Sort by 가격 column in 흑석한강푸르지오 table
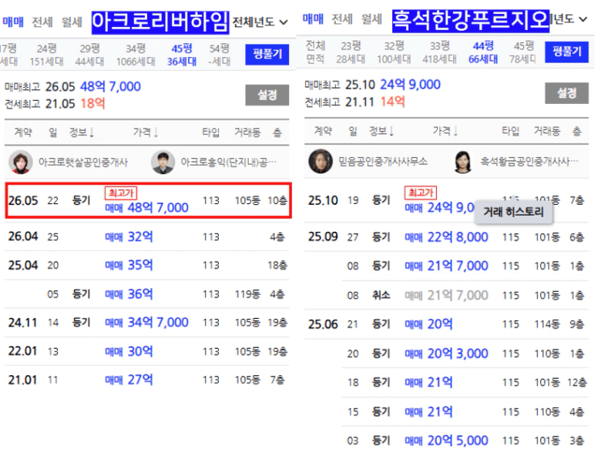This screenshot has width=598, height=449. pyautogui.click(x=445, y=132)
